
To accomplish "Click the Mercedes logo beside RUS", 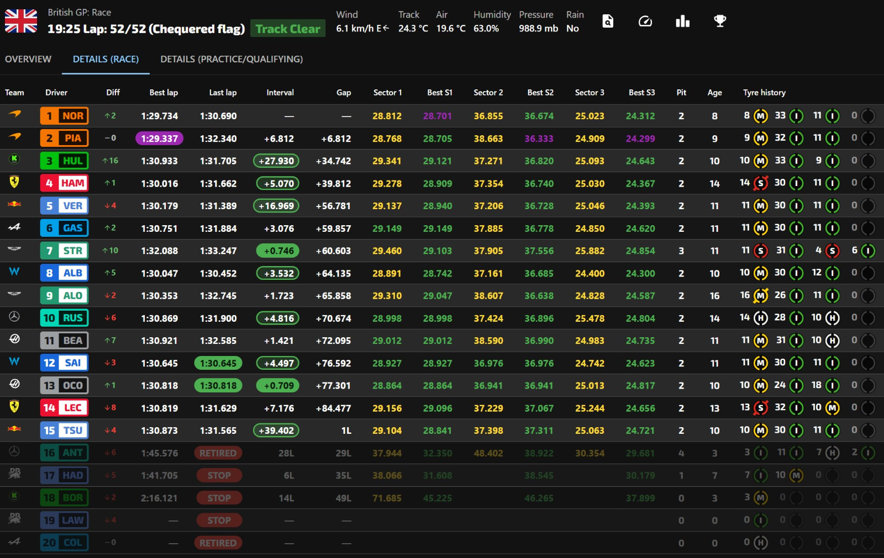I will tap(14, 317).
